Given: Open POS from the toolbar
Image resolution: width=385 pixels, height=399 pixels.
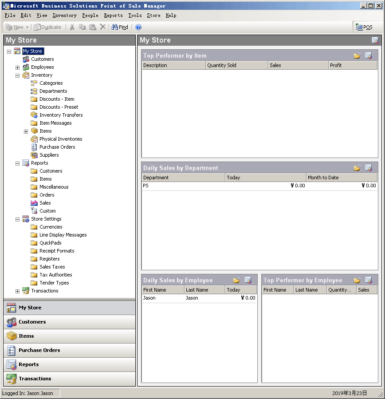Looking at the screenshot, I should coord(364,27).
